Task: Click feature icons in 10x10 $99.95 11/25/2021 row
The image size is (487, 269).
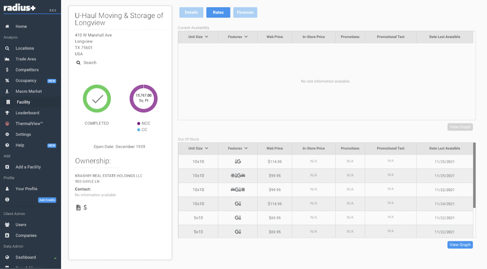Action: click(238, 176)
